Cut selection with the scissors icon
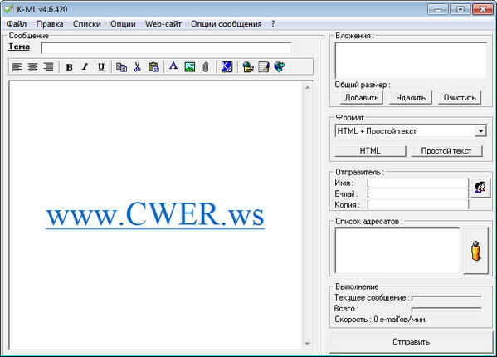This screenshot has height=357, width=497. pos(137,67)
